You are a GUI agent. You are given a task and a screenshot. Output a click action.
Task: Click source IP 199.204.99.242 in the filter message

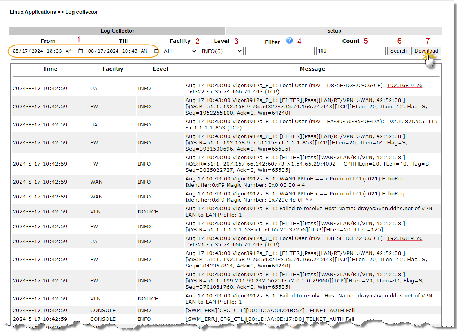click(x=244, y=281)
